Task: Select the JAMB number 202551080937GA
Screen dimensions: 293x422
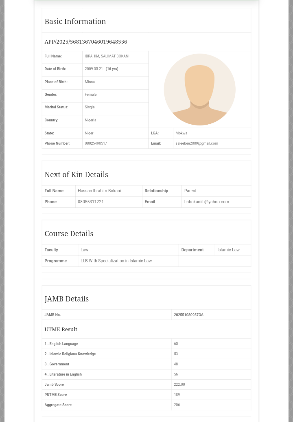Action: point(188,315)
